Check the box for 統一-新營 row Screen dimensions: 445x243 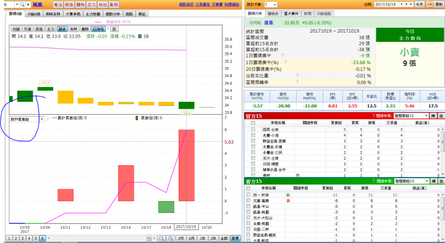(x=248, y=195)
